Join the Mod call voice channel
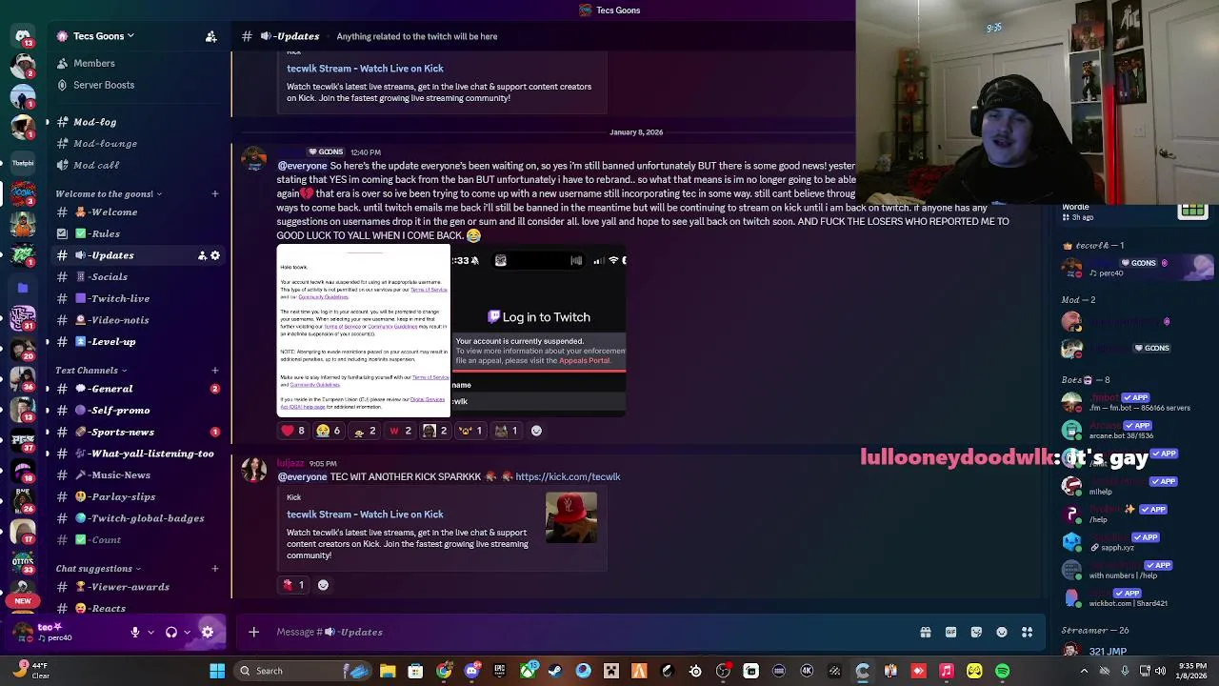 tap(138, 165)
